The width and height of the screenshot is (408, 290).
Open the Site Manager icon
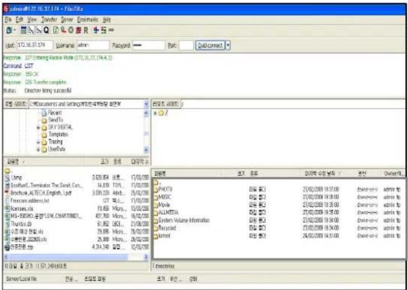[x=9, y=30]
